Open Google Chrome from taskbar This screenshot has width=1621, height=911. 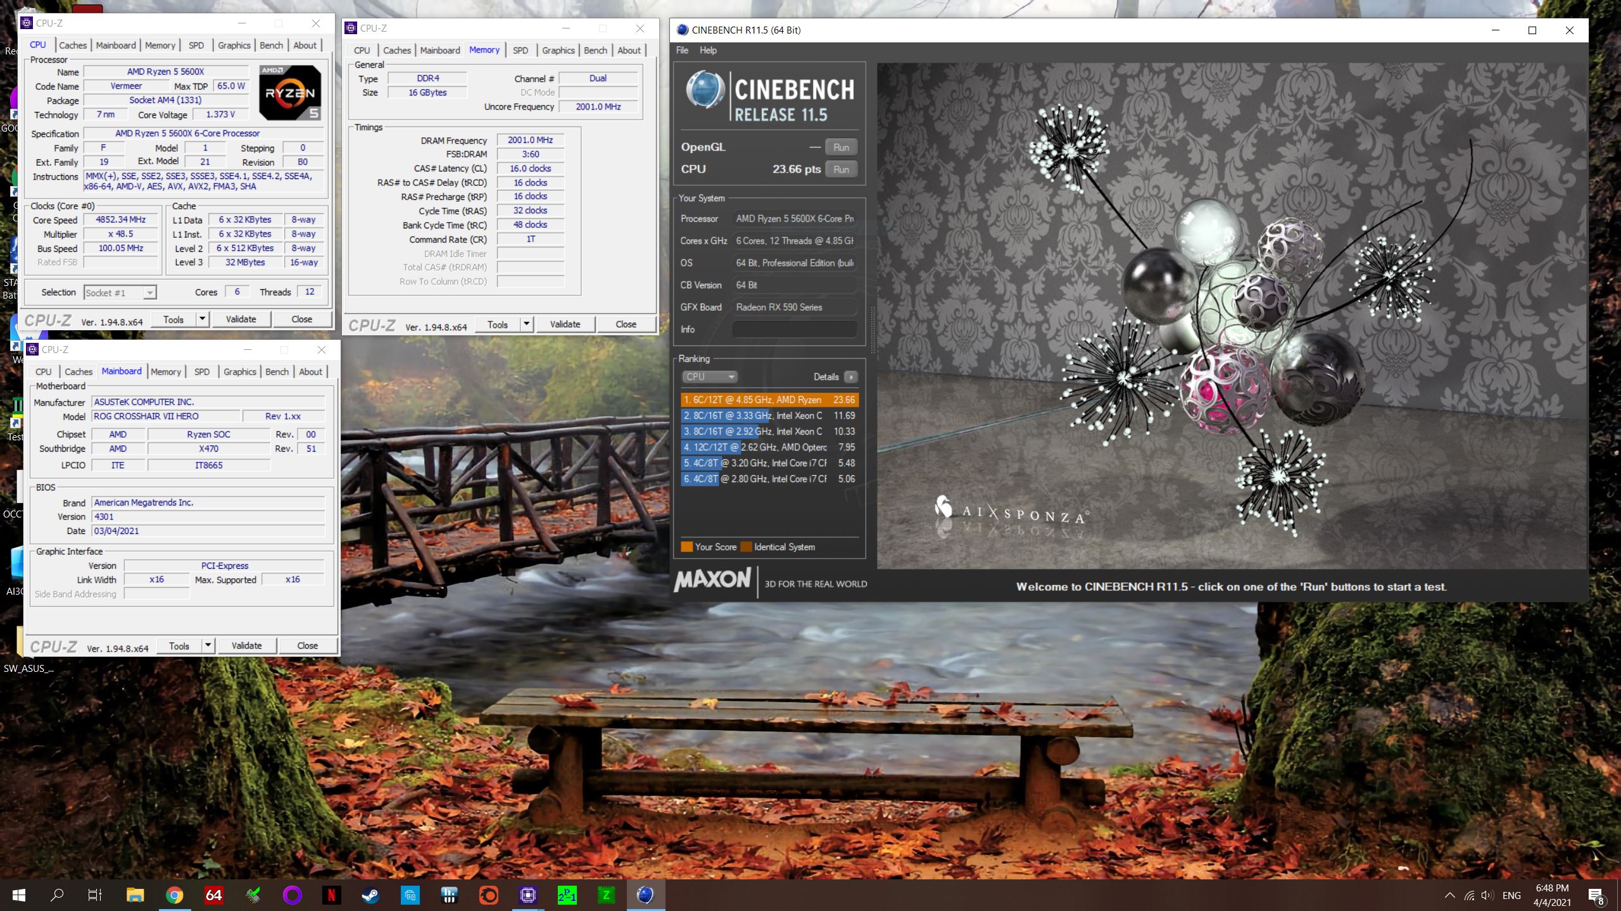tap(174, 895)
